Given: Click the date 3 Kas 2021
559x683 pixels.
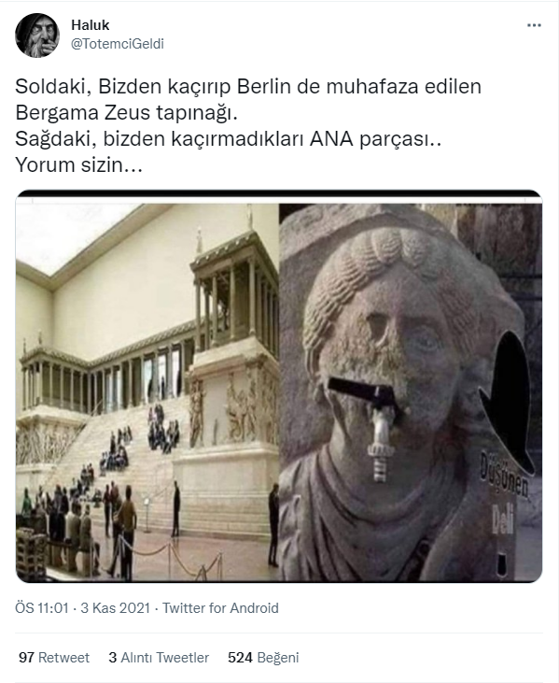Looking at the screenshot, I should (116, 607).
